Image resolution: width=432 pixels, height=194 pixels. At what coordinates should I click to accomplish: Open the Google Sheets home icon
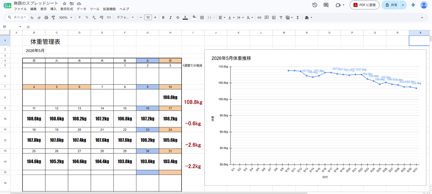(x=7, y=5)
